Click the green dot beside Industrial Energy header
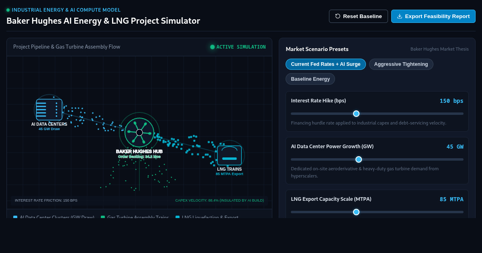The image size is (482, 253). (x=8, y=10)
